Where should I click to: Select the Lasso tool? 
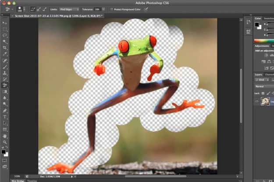pos(5,35)
